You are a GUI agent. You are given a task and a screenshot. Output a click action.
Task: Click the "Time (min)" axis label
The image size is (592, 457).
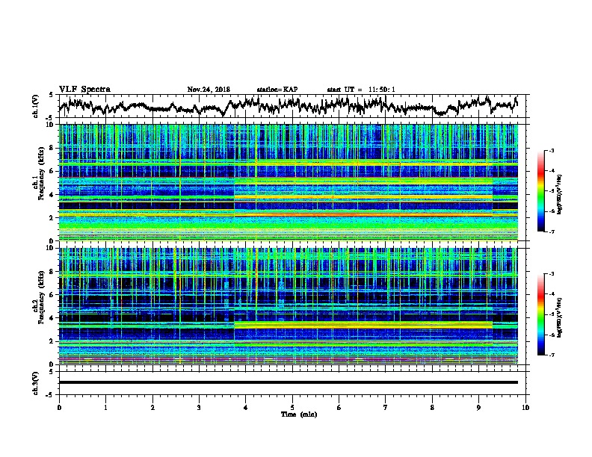pos(299,414)
